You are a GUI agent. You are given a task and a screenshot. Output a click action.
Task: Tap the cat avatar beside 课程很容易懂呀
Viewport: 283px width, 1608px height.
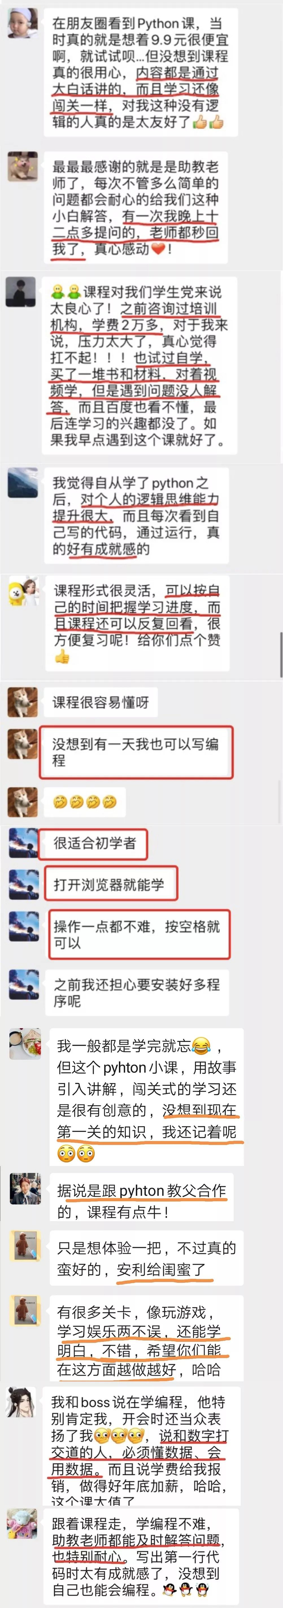[23, 702]
